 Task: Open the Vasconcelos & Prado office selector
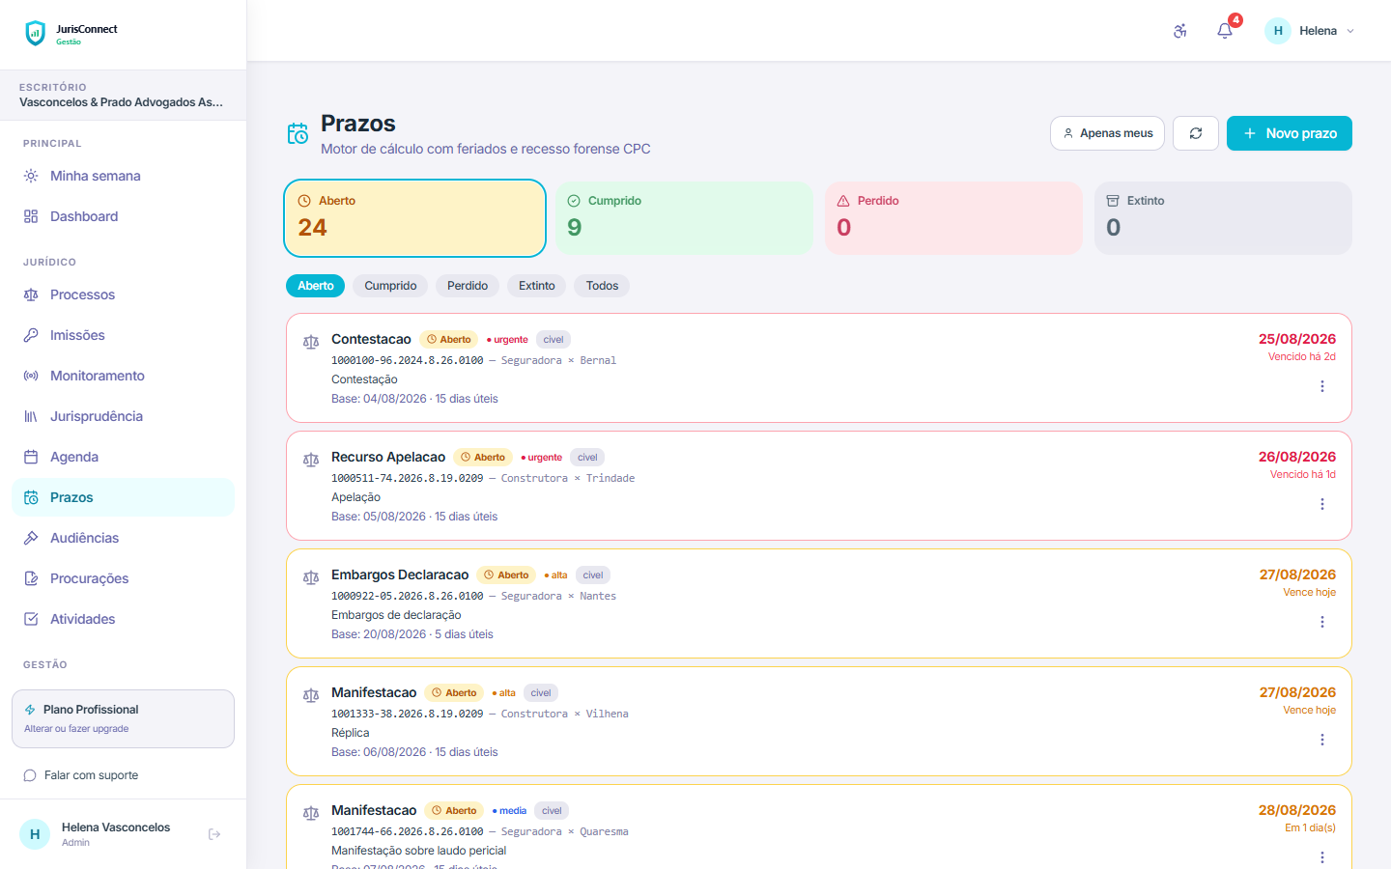pos(123,95)
